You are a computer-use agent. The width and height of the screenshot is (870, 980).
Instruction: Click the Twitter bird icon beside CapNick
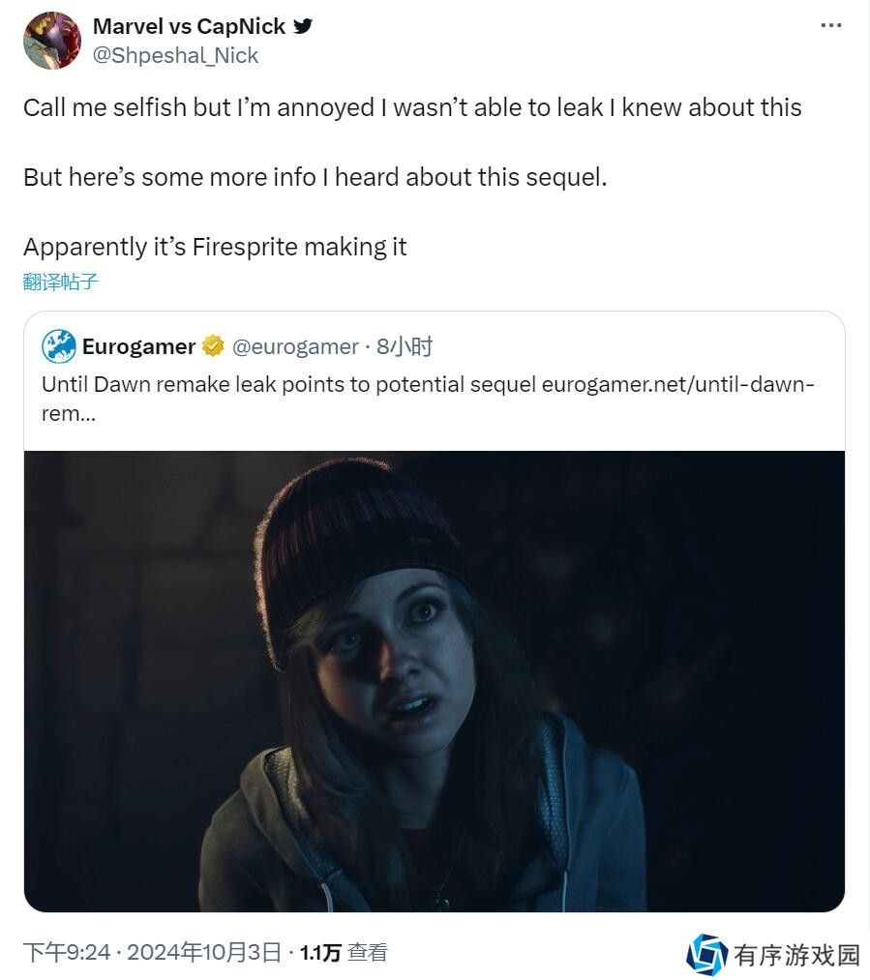point(303,26)
